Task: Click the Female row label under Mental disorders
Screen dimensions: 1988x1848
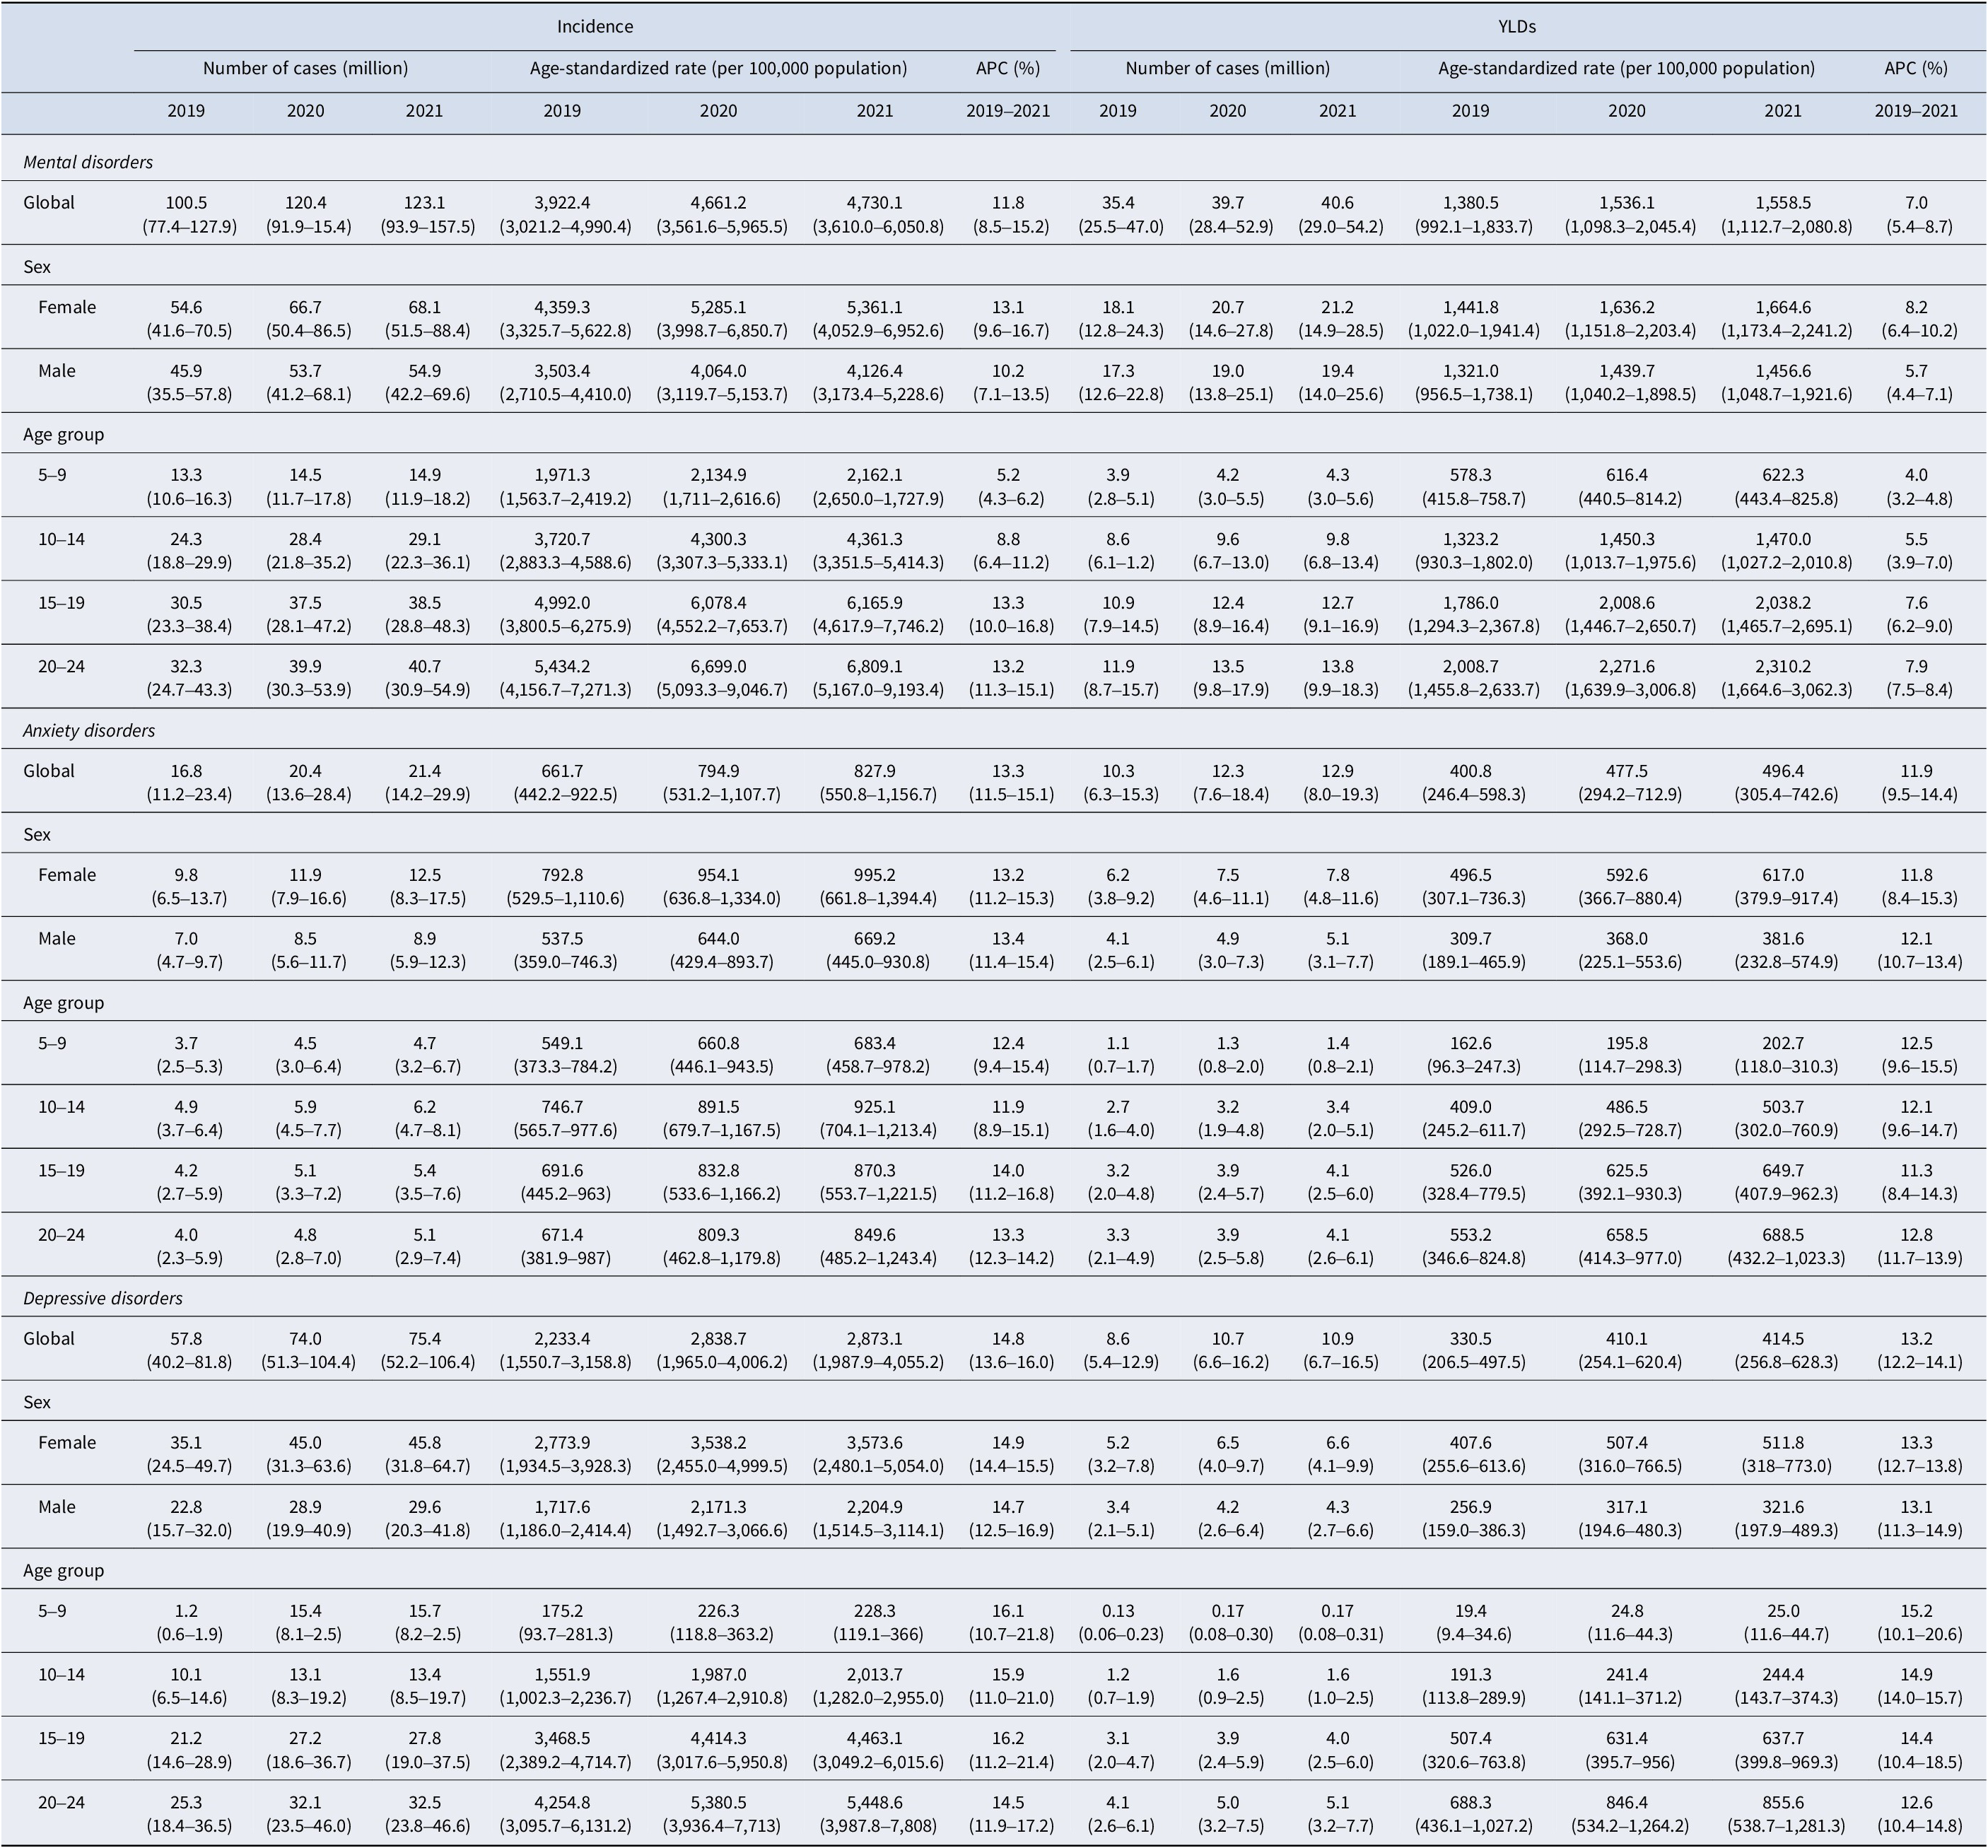Action: [x=67, y=307]
